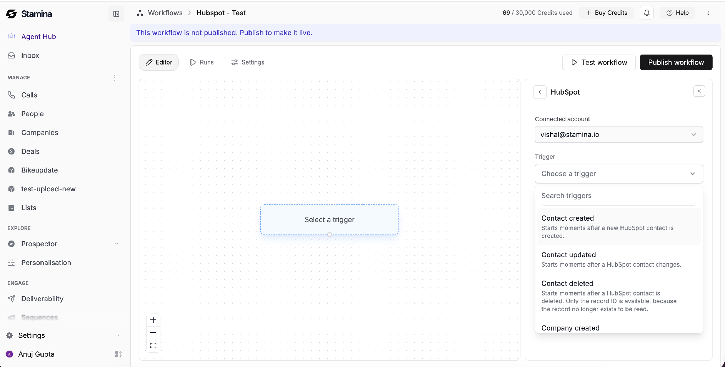Open Manage section three-dot menu

point(115,78)
